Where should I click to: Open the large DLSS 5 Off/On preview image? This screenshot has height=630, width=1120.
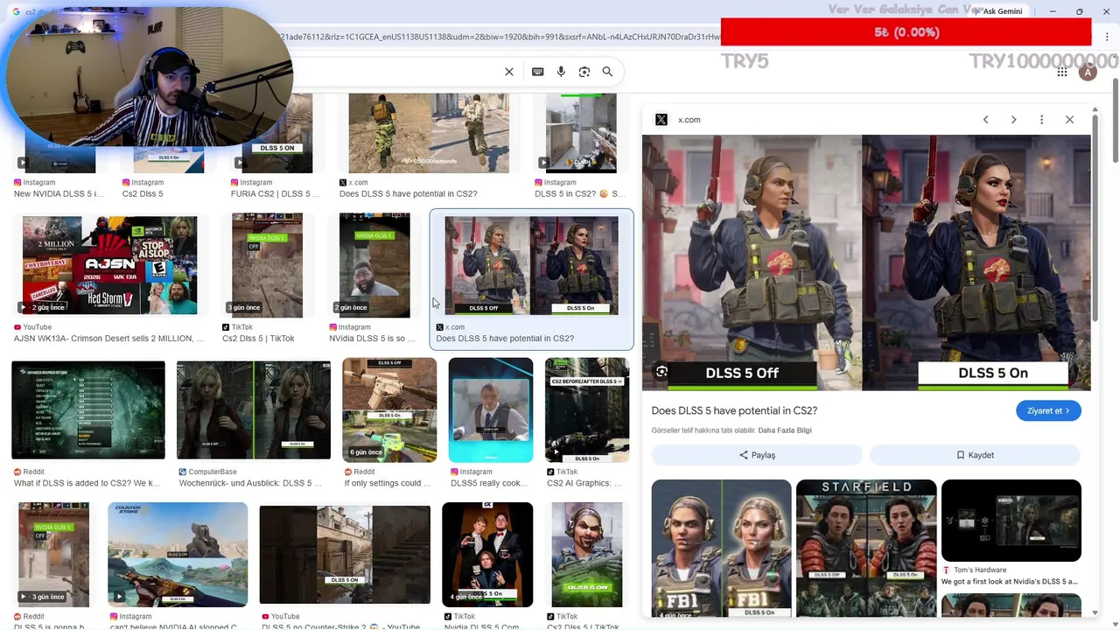[x=866, y=262]
